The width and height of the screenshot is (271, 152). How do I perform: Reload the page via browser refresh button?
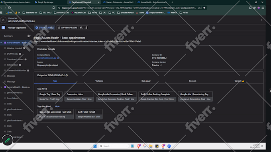10,8
